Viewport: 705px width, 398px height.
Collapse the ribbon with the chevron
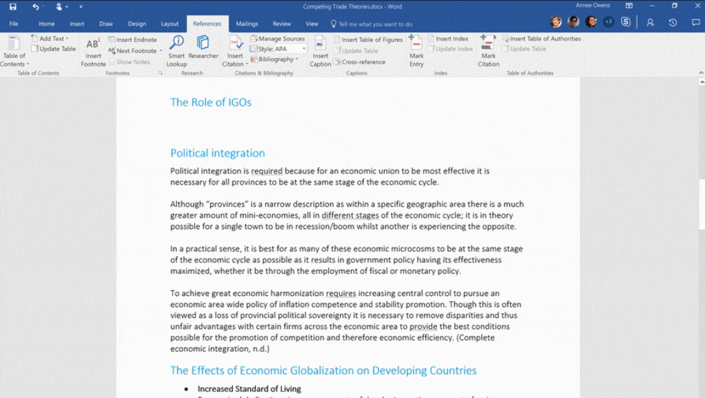[701, 73]
